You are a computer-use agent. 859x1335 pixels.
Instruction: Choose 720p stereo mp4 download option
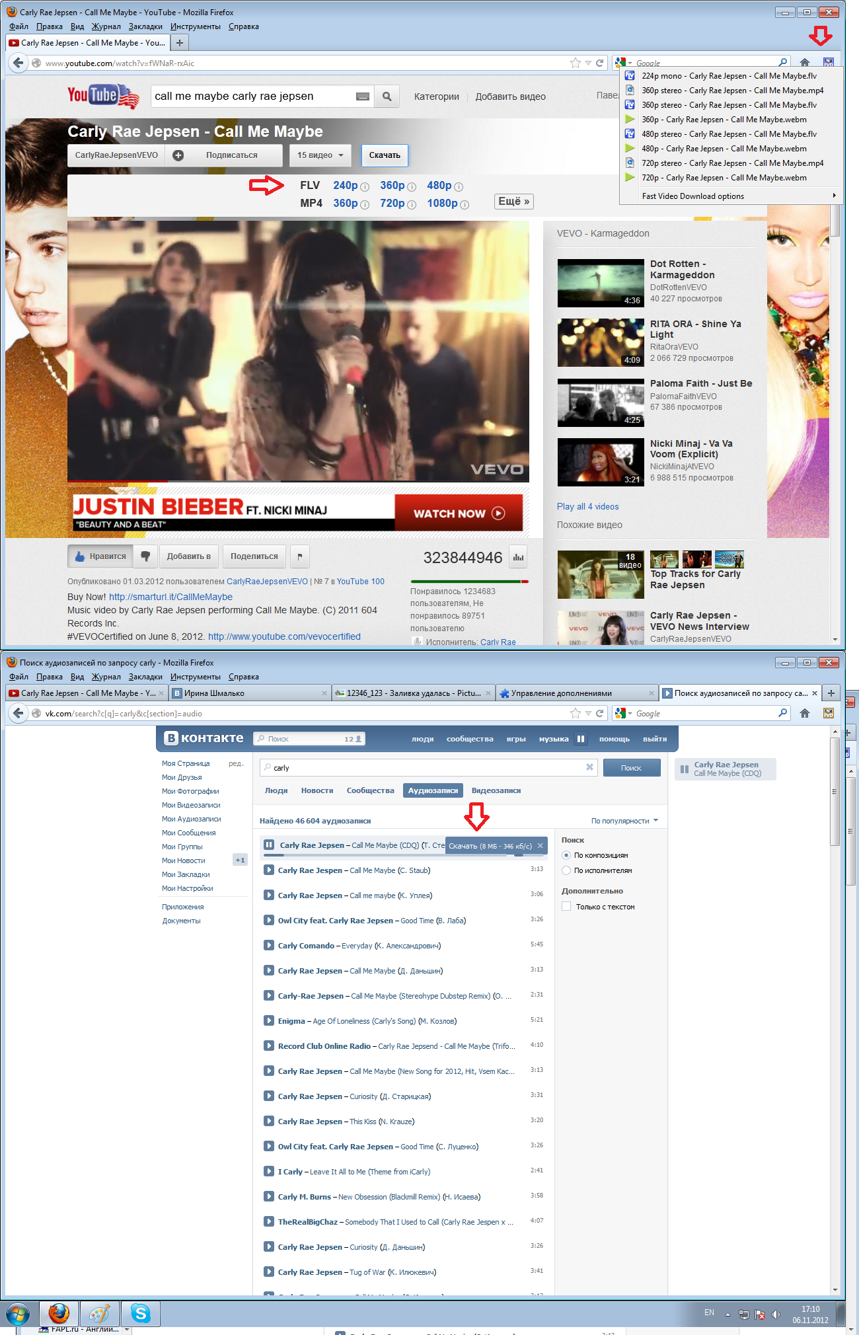point(731,163)
